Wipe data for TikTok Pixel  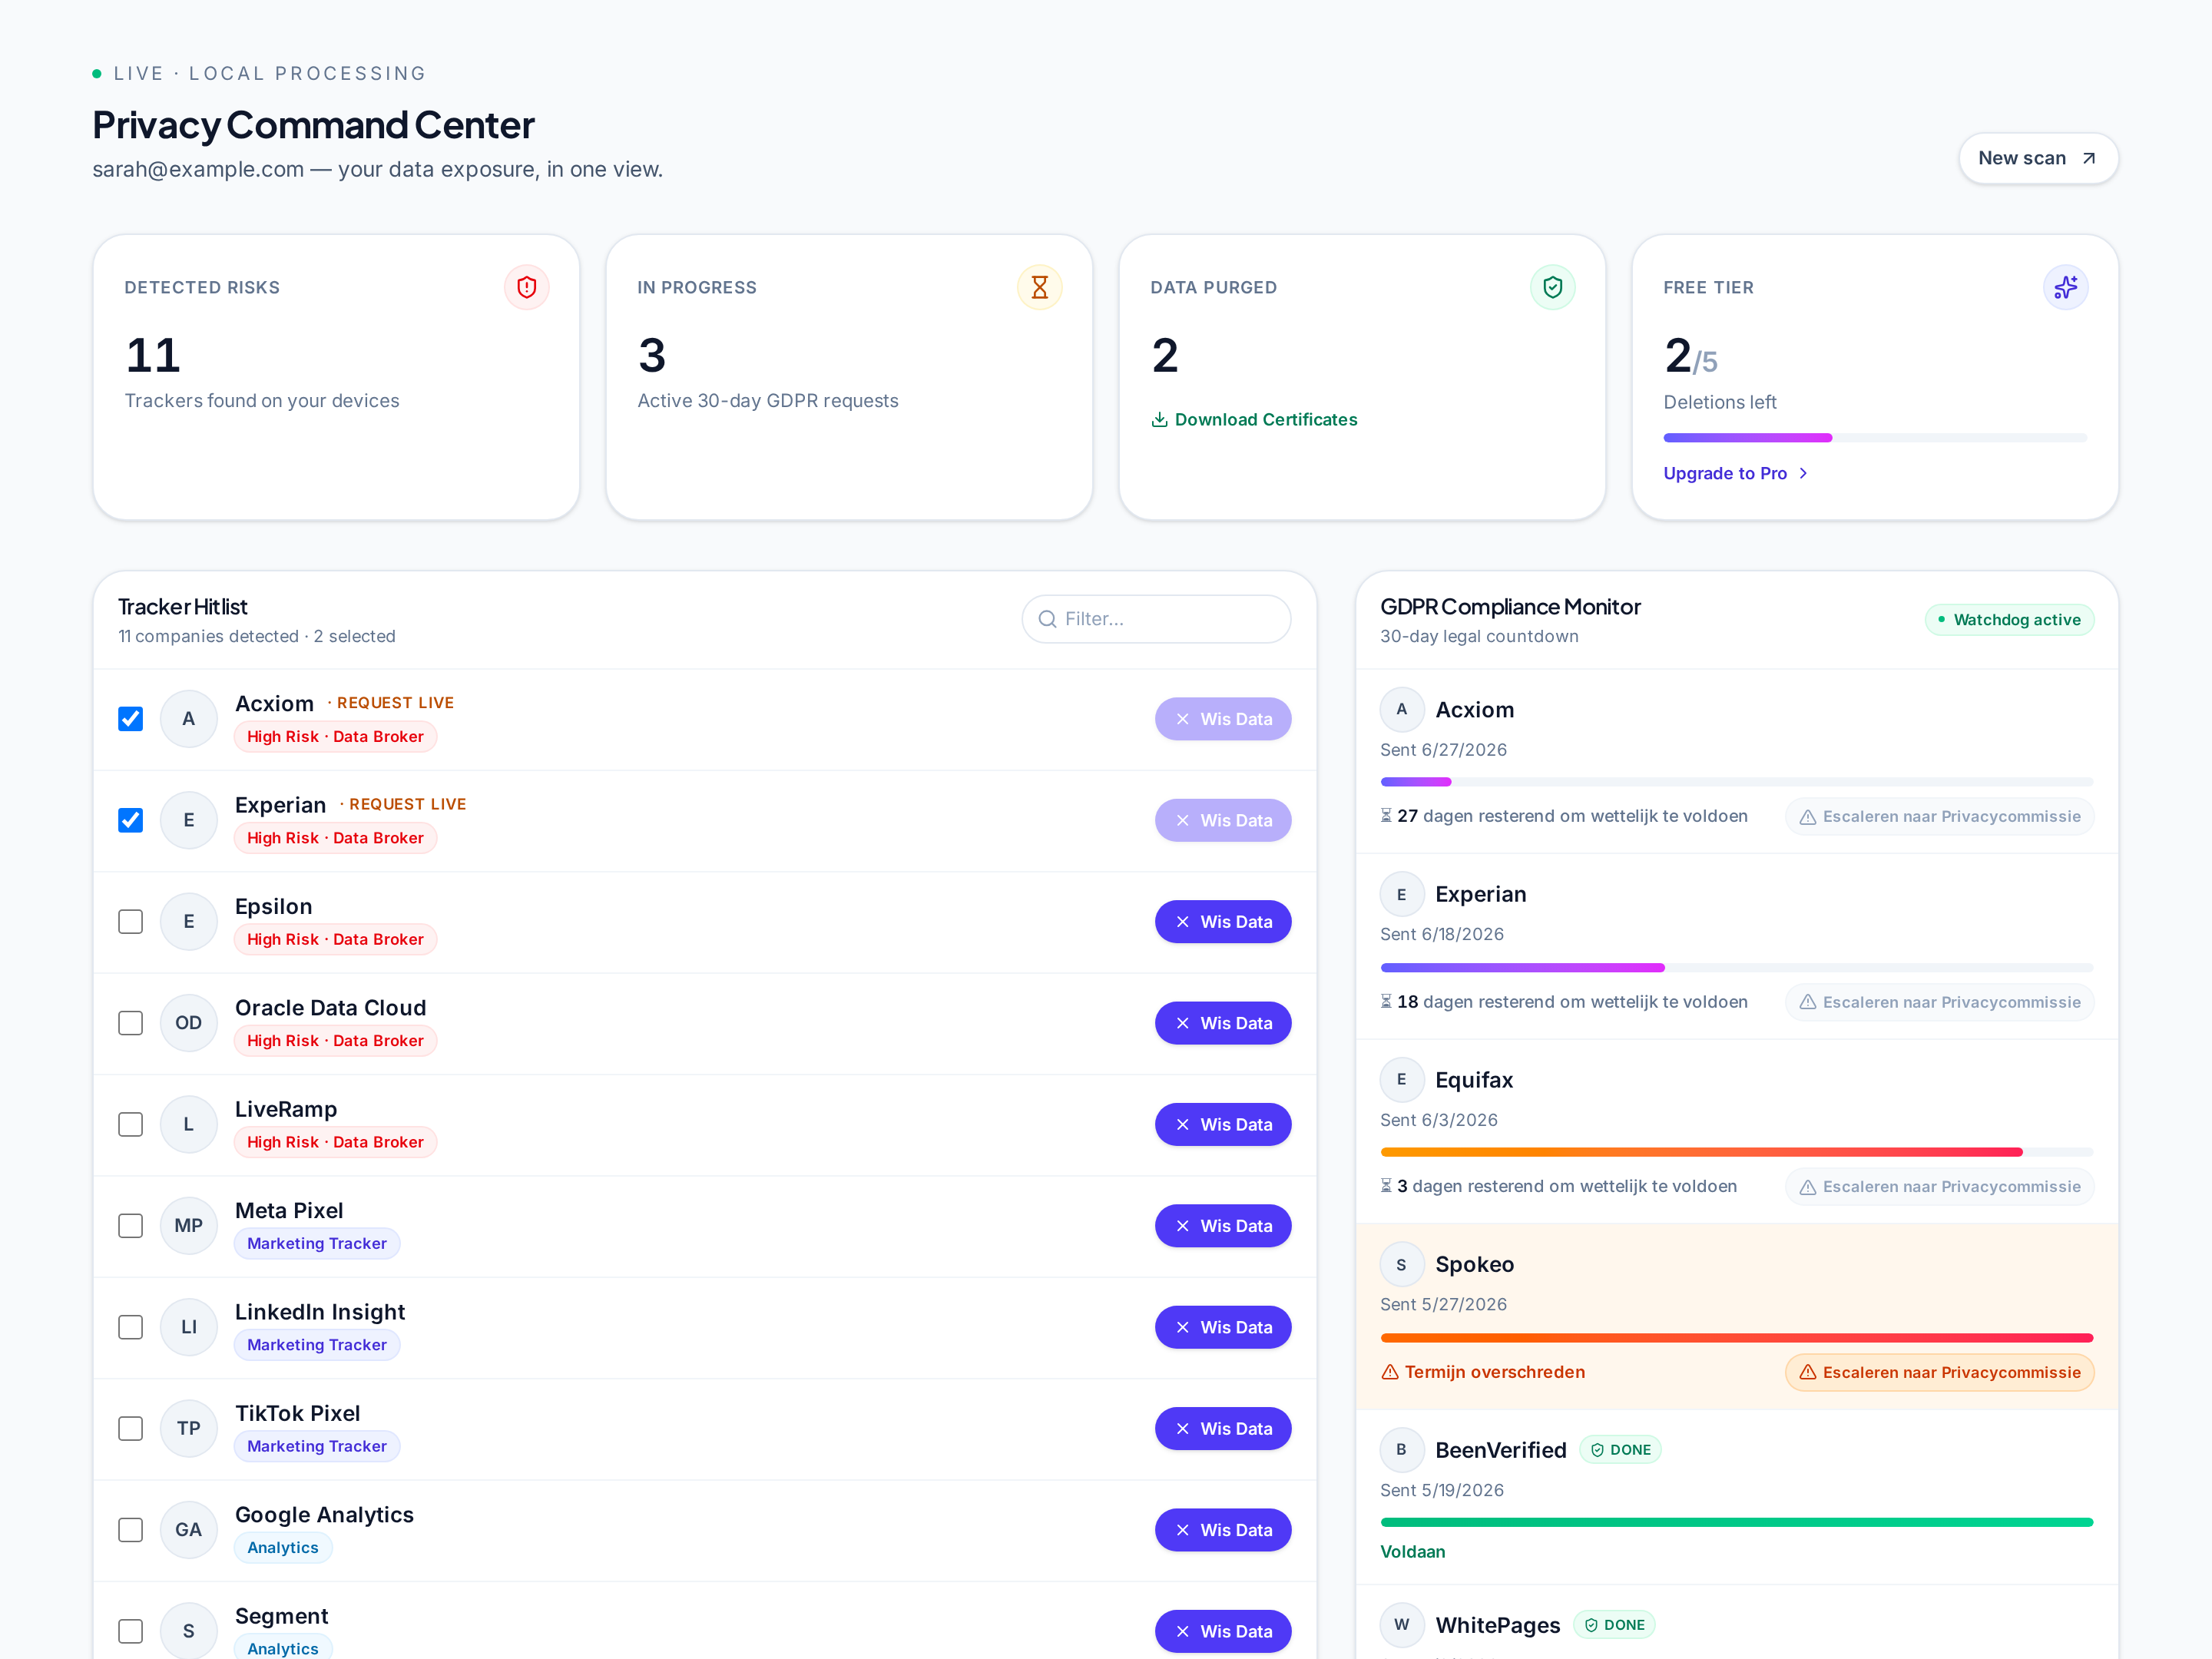[x=1223, y=1428]
